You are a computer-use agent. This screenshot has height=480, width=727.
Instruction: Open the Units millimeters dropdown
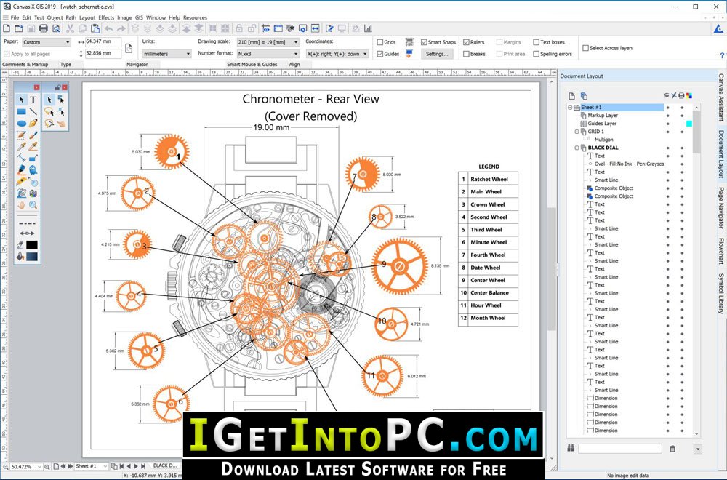point(167,54)
